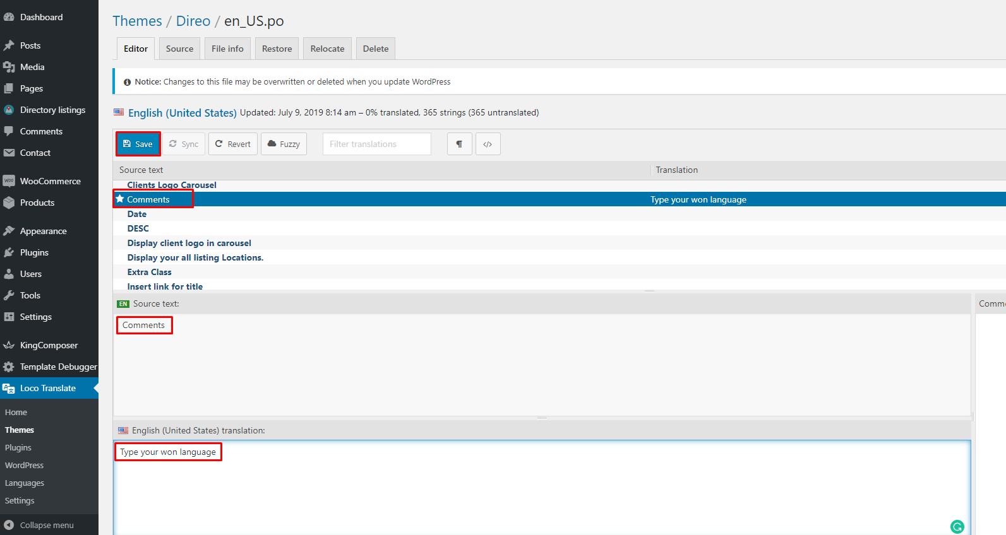This screenshot has height=535, width=1006.
Task: Open WooCommerce menu in sidebar
Action: (x=49, y=181)
